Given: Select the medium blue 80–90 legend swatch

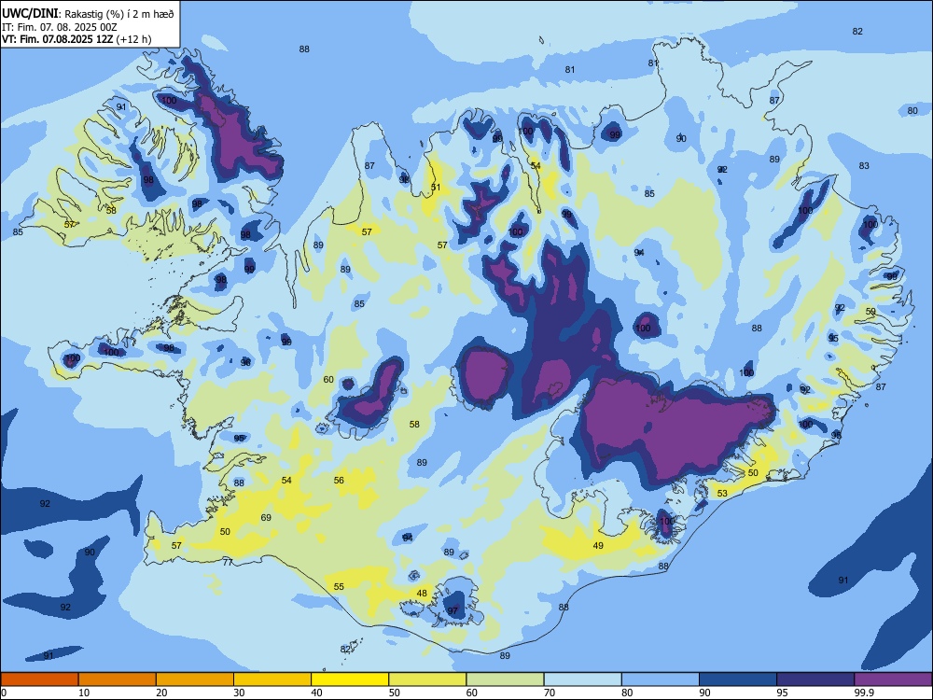Looking at the screenshot, I should pyautogui.click(x=661, y=679).
